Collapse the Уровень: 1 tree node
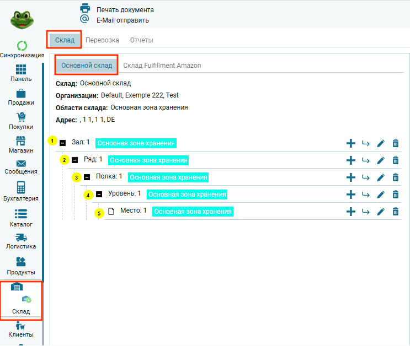 99,194
